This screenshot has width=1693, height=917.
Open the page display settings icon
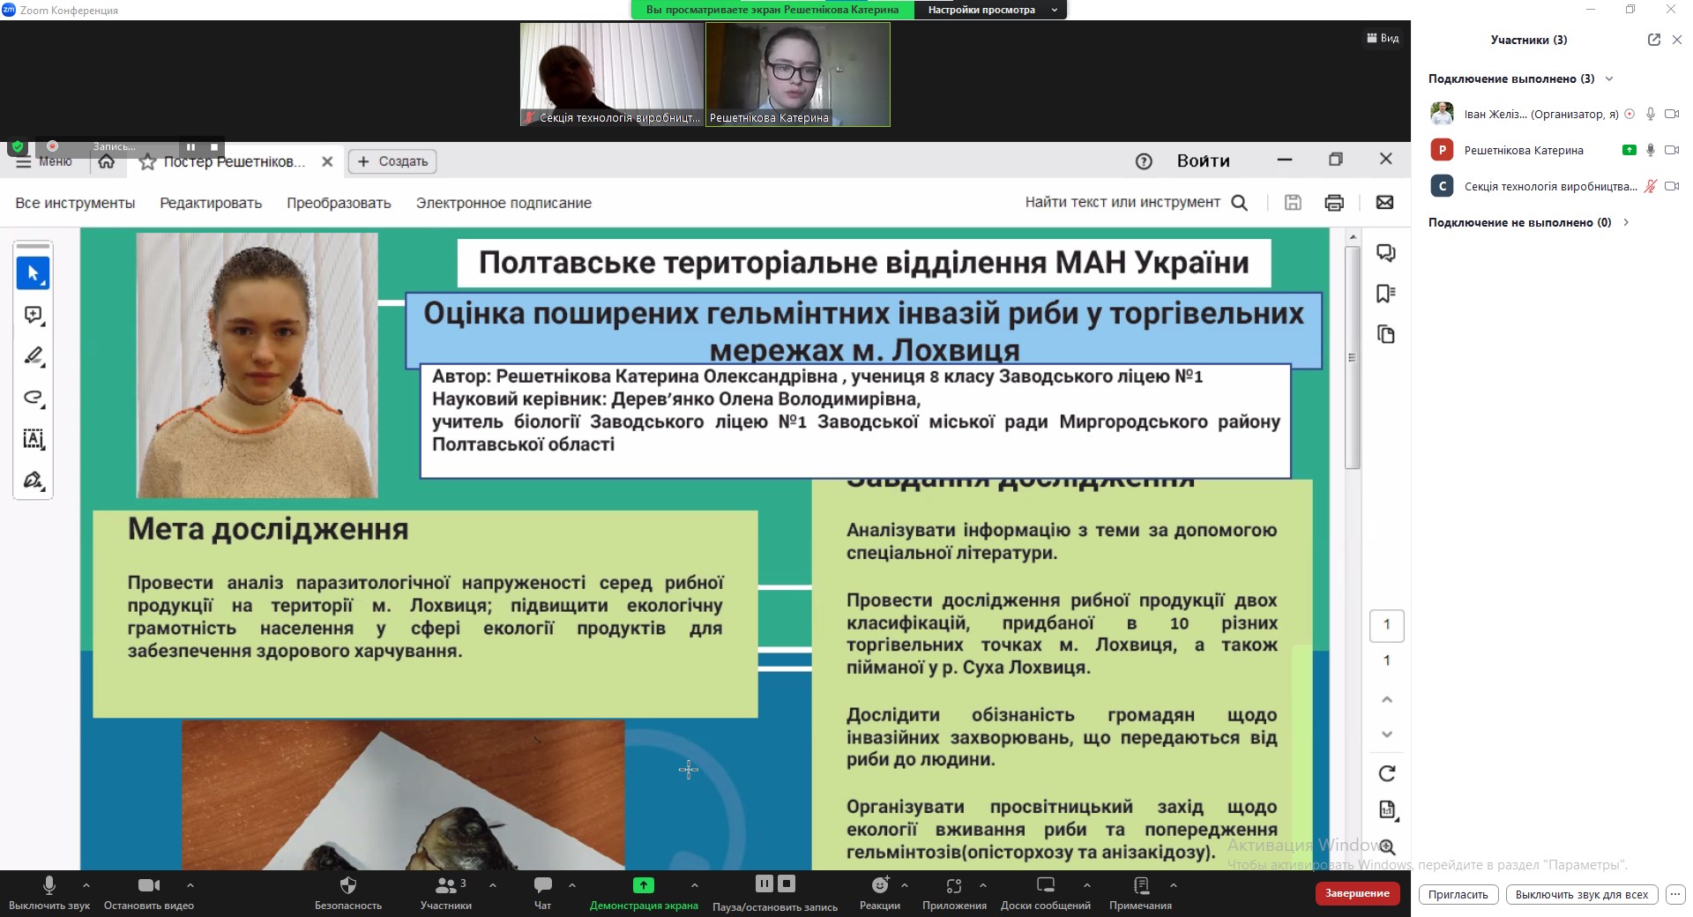point(1387,809)
